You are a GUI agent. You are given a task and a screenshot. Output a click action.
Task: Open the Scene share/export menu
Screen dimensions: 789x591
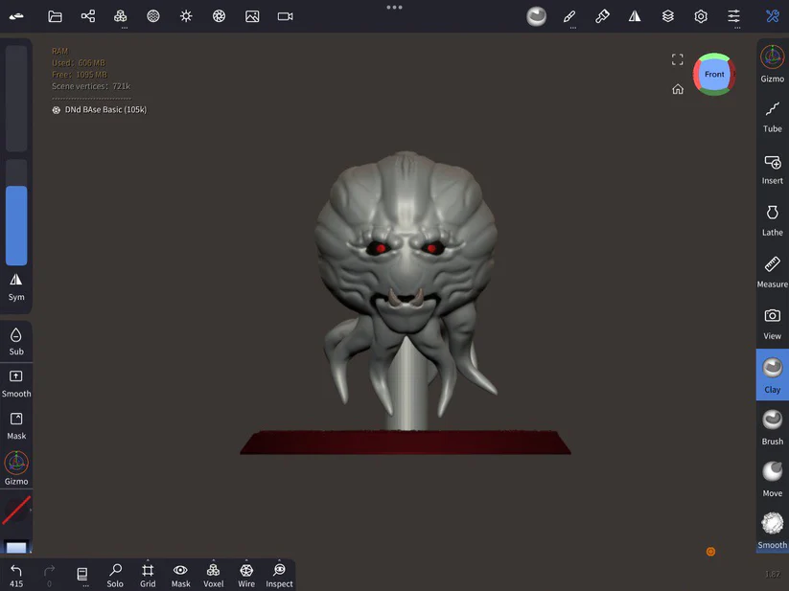tap(88, 16)
